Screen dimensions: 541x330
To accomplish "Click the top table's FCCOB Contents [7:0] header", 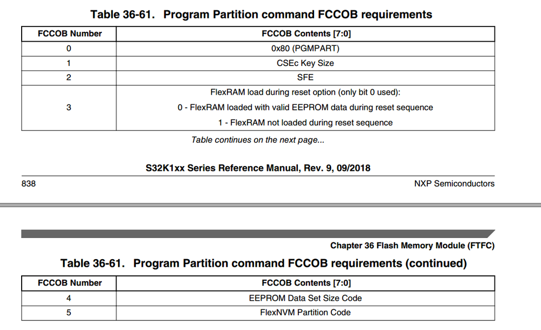I will (305, 34).
